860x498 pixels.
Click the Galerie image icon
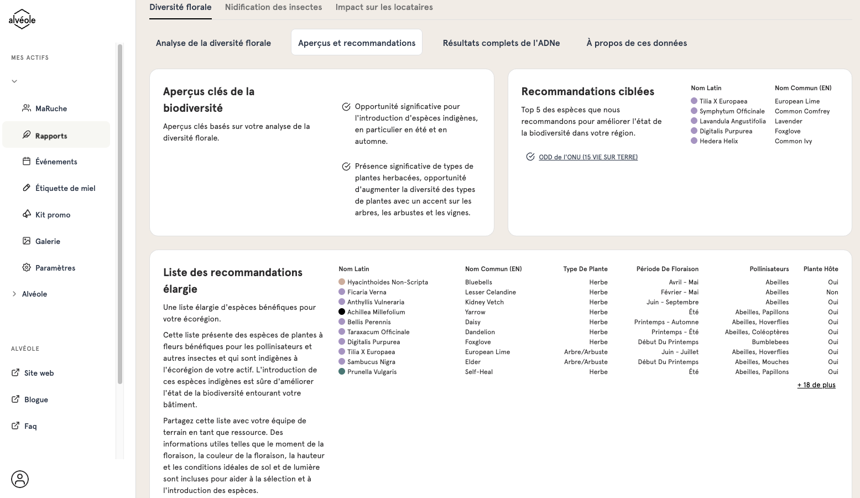point(26,241)
